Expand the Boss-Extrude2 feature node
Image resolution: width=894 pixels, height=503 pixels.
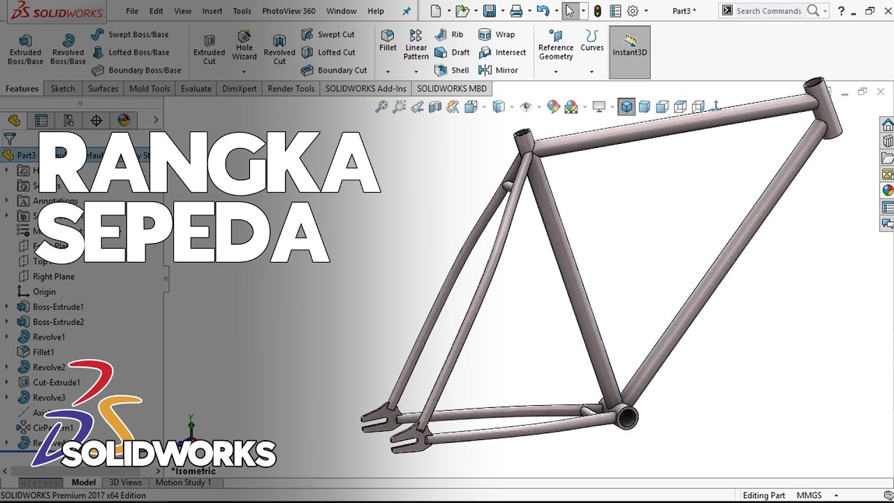pyautogui.click(x=7, y=322)
